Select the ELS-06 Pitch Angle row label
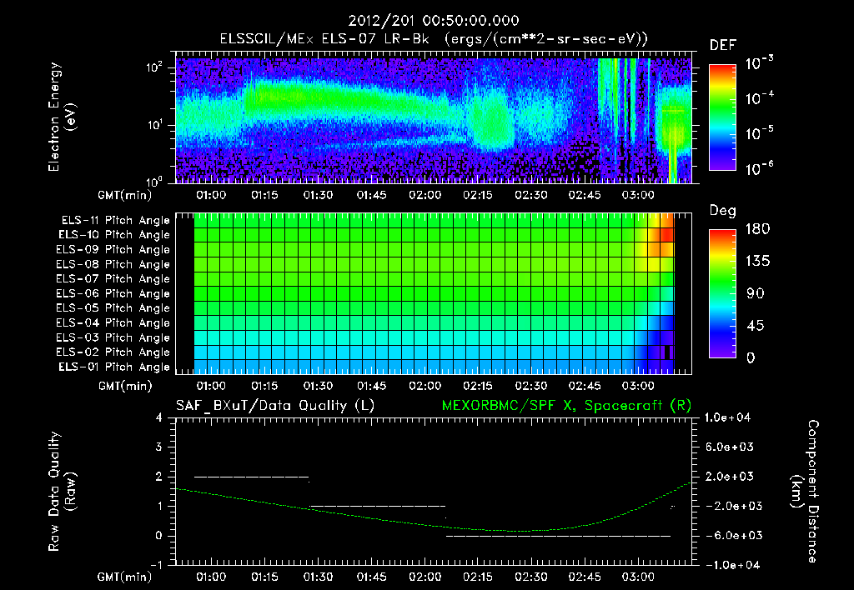Viewport: 854px width, 590px height. point(113,293)
